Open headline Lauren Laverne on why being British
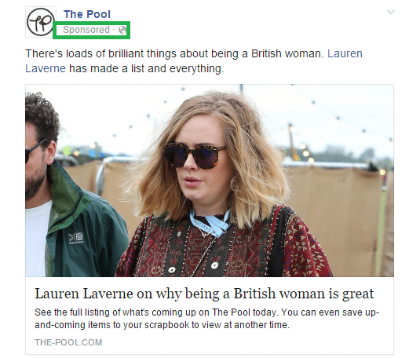 (x=204, y=294)
